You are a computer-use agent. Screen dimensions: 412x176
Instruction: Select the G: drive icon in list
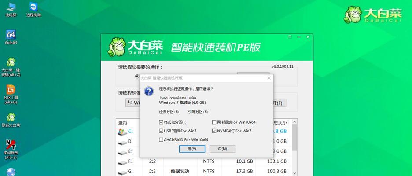[122, 172]
